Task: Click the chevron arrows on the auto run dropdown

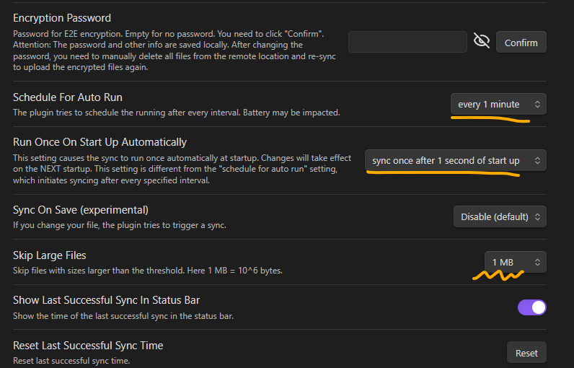Action: [537, 105]
